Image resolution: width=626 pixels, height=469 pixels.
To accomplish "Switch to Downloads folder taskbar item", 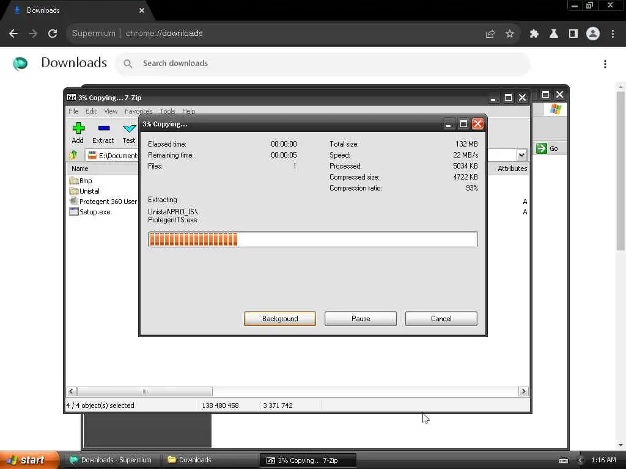I will pyautogui.click(x=209, y=460).
